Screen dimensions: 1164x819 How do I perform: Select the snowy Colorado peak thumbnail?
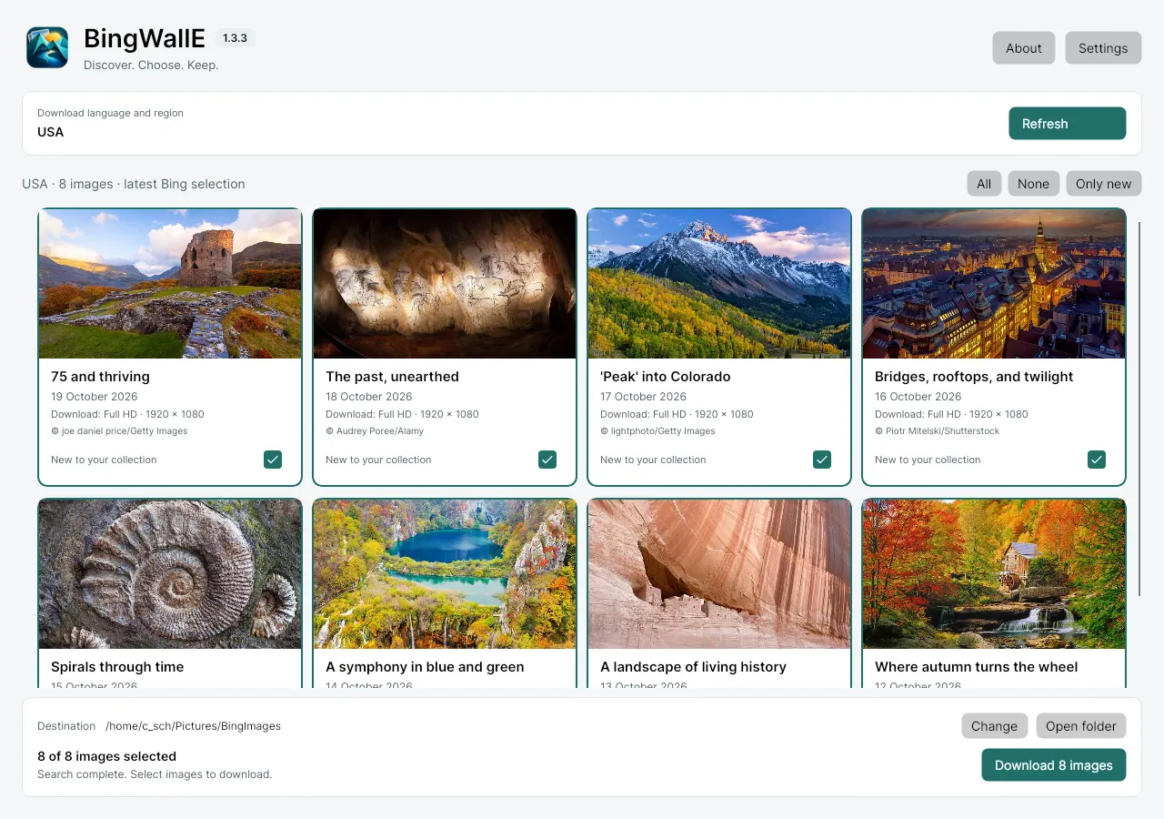coord(719,284)
